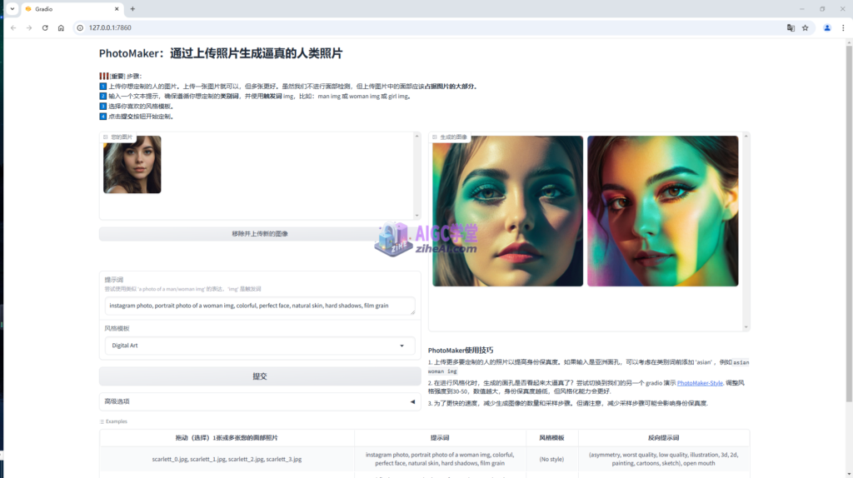Reload the Gradio page
The image size is (853, 478).
(45, 27)
